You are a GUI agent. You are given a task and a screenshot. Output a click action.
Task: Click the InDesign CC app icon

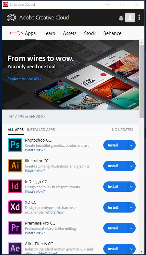pos(15,186)
